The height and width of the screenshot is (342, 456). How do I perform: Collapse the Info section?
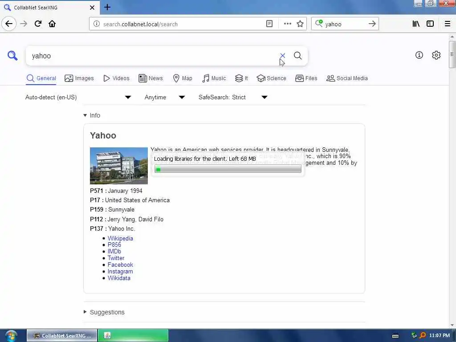click(x=92, y=115)
